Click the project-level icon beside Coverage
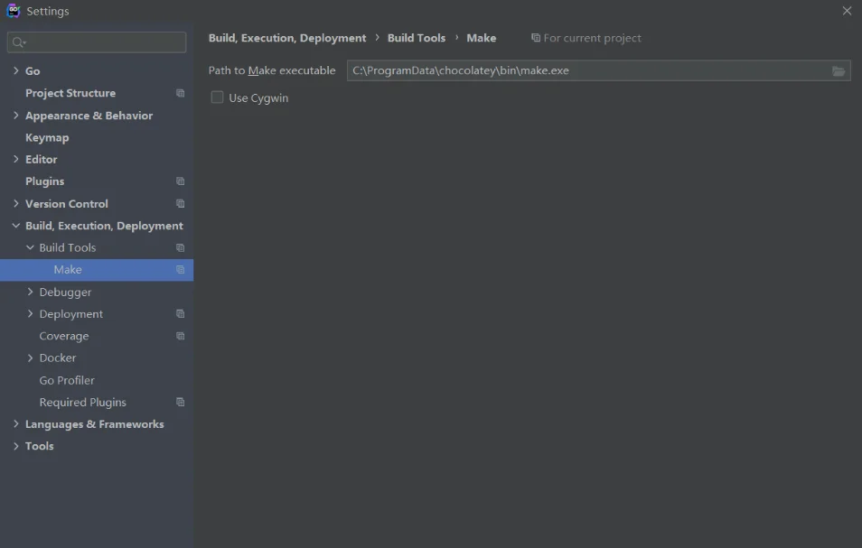The width and height of the screenshot is (862, 548). click(181, 336)
